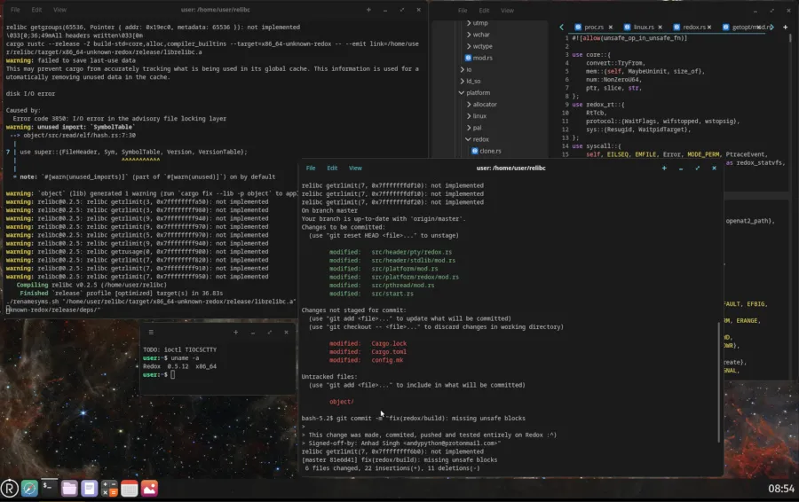Open the terminal from the taskbar
Screen dimensions: 799x502
[x=50, y=488]
